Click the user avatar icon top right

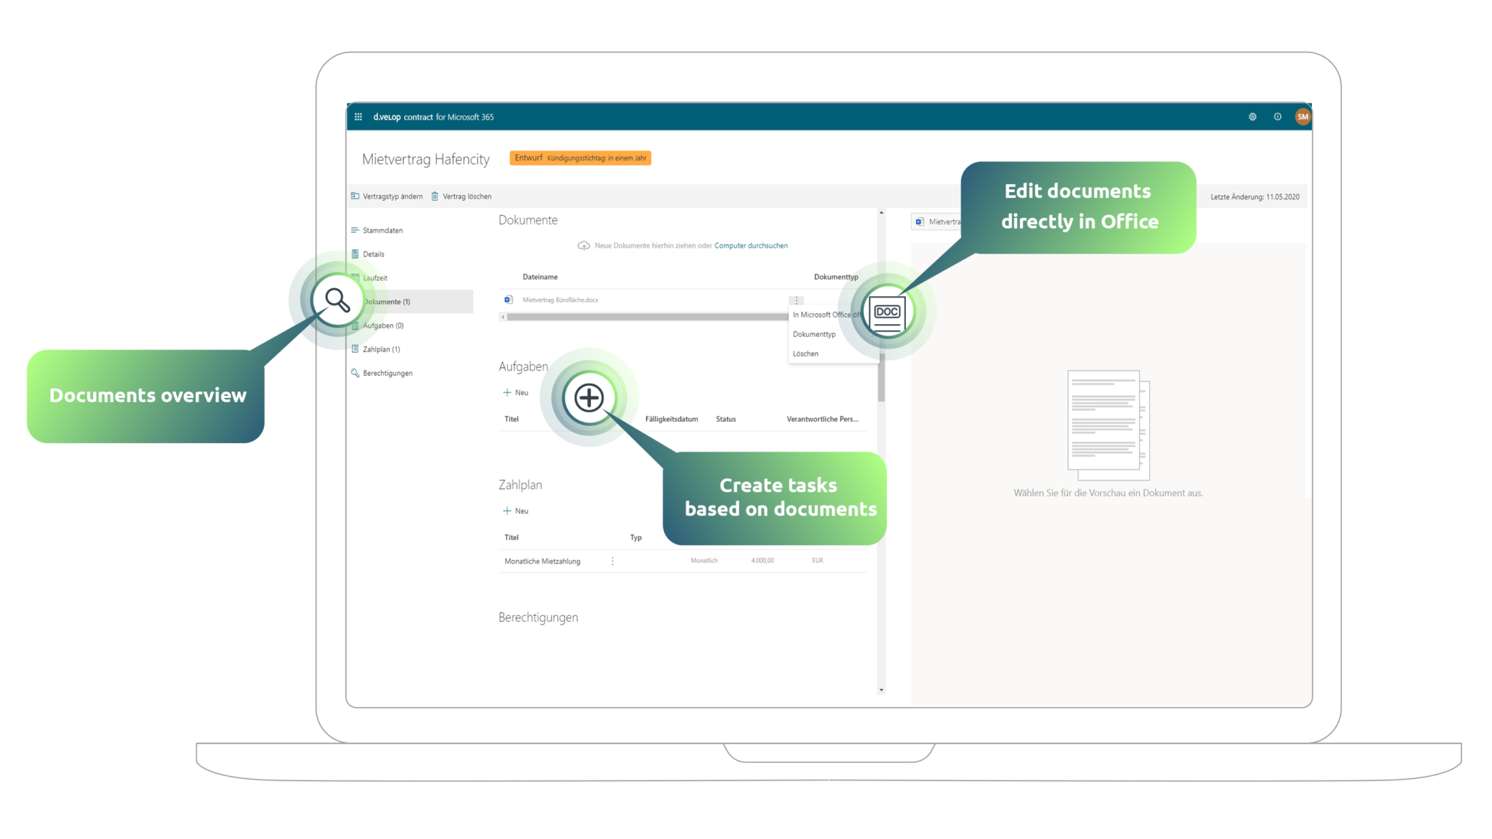[1306, 115]
